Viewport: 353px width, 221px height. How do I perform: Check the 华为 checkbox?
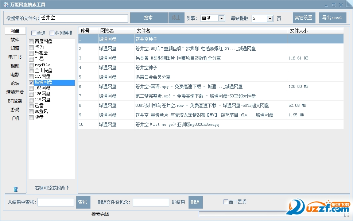click(31, 47)
